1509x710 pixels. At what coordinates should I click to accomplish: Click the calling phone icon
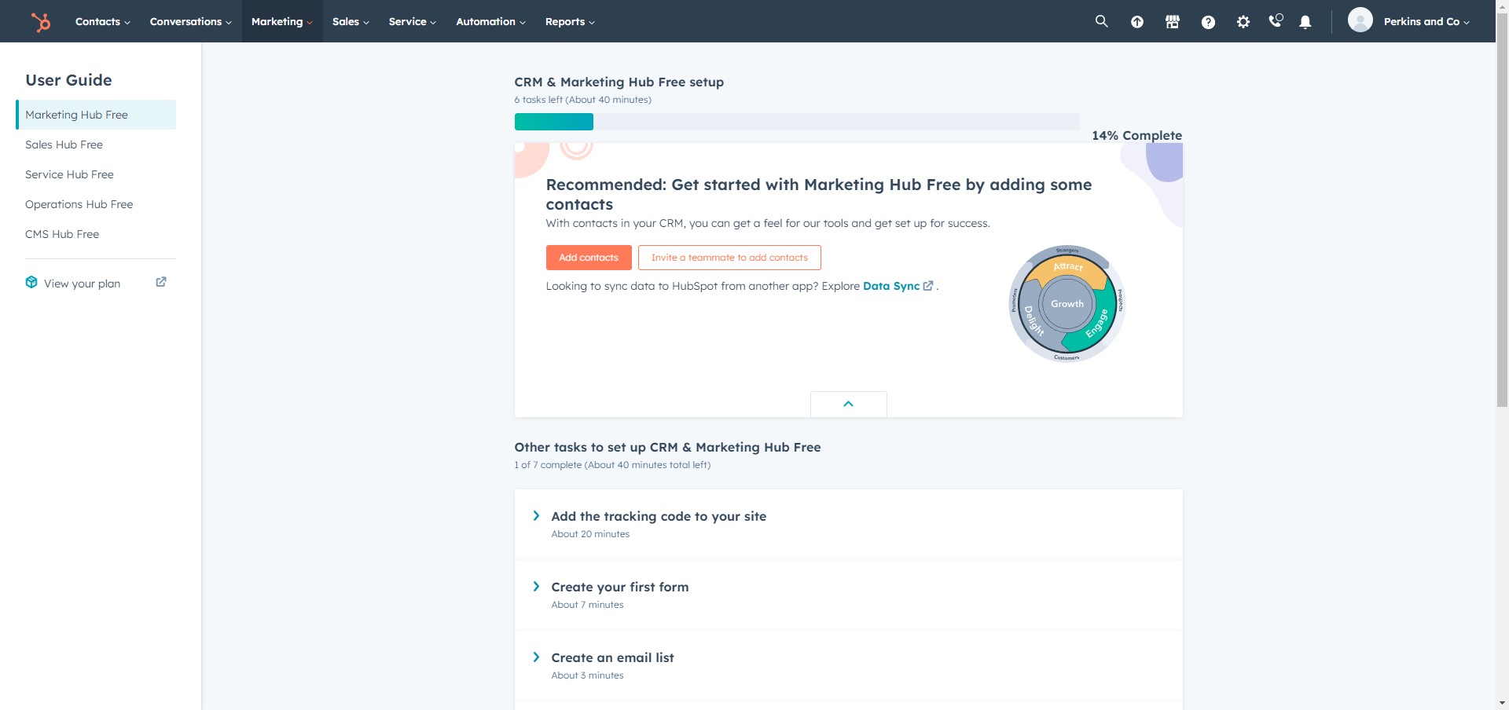pyautogui.click(x=1275, y=21)
